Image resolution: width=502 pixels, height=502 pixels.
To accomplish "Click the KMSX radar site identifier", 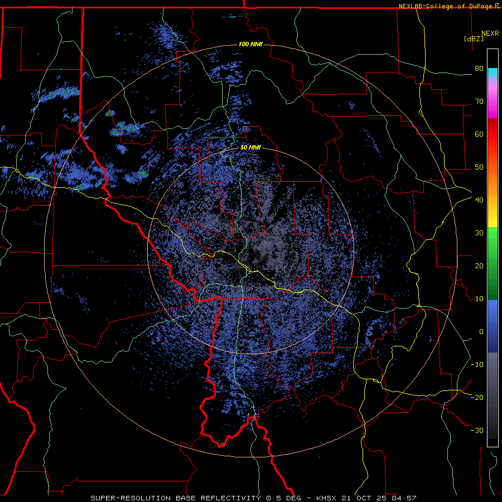I will click(326, 498).
